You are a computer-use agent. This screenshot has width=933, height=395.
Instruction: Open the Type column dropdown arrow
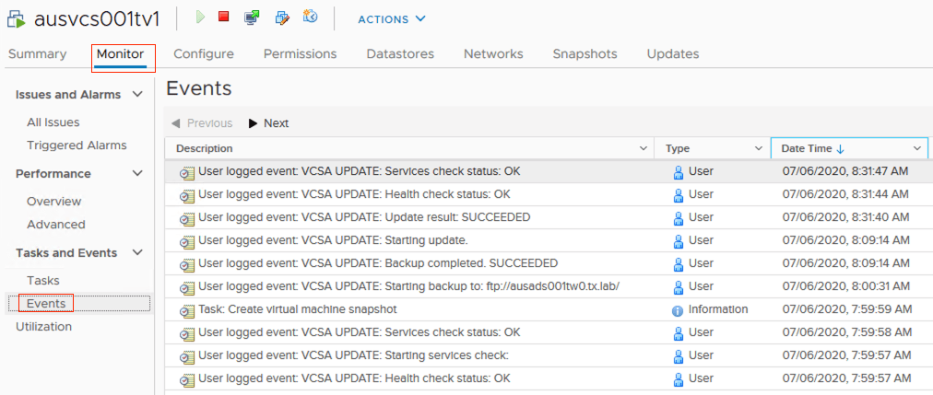coord(760,148)
